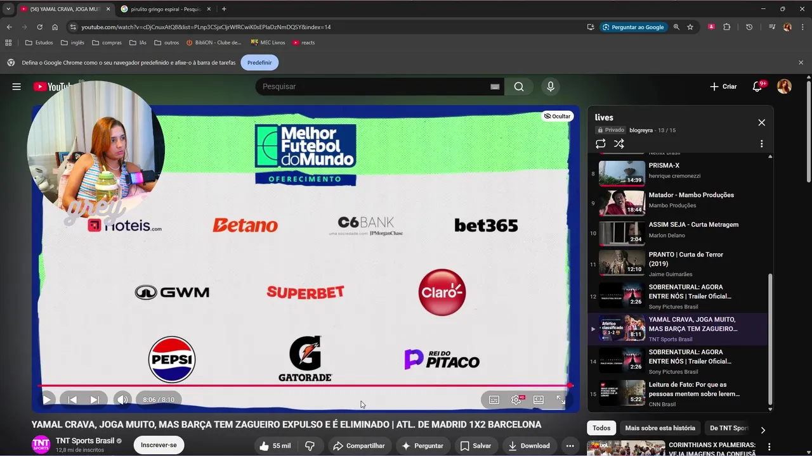Click the Download button
The height and width of the screenshot is (456, 812).
pyautogui.click(x=529, y=446)
